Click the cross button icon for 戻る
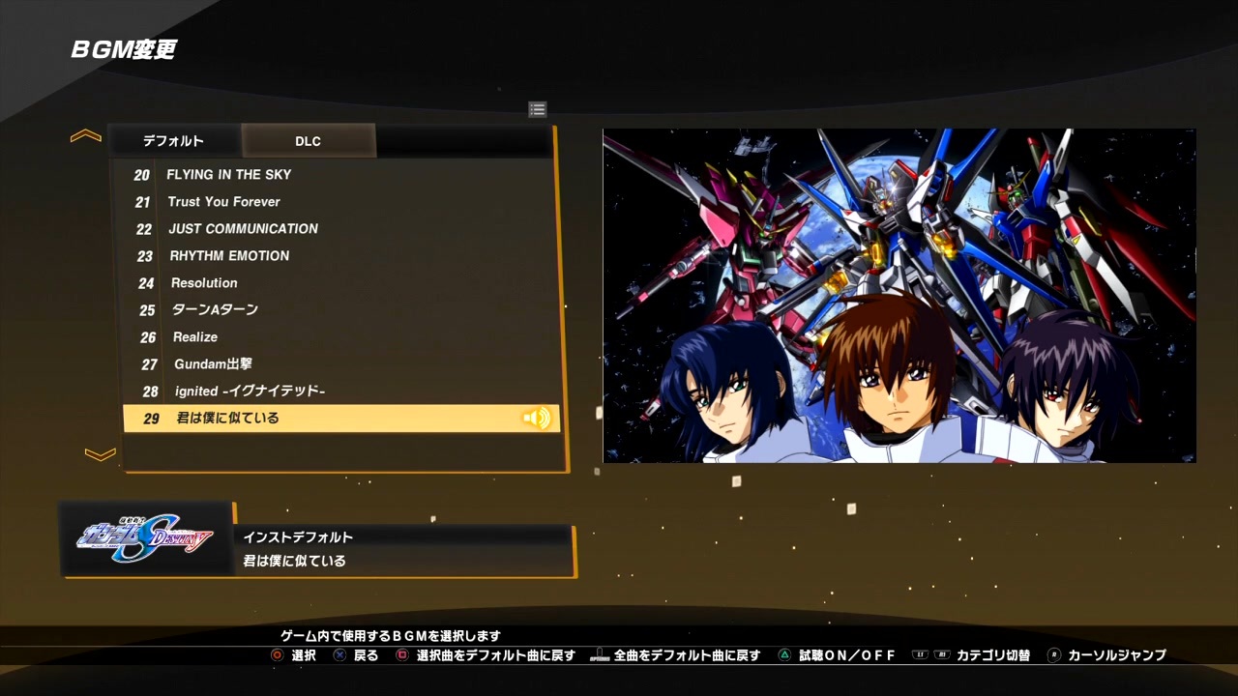The height and width of the screenshot is (696, 1238). coord(339,655)
